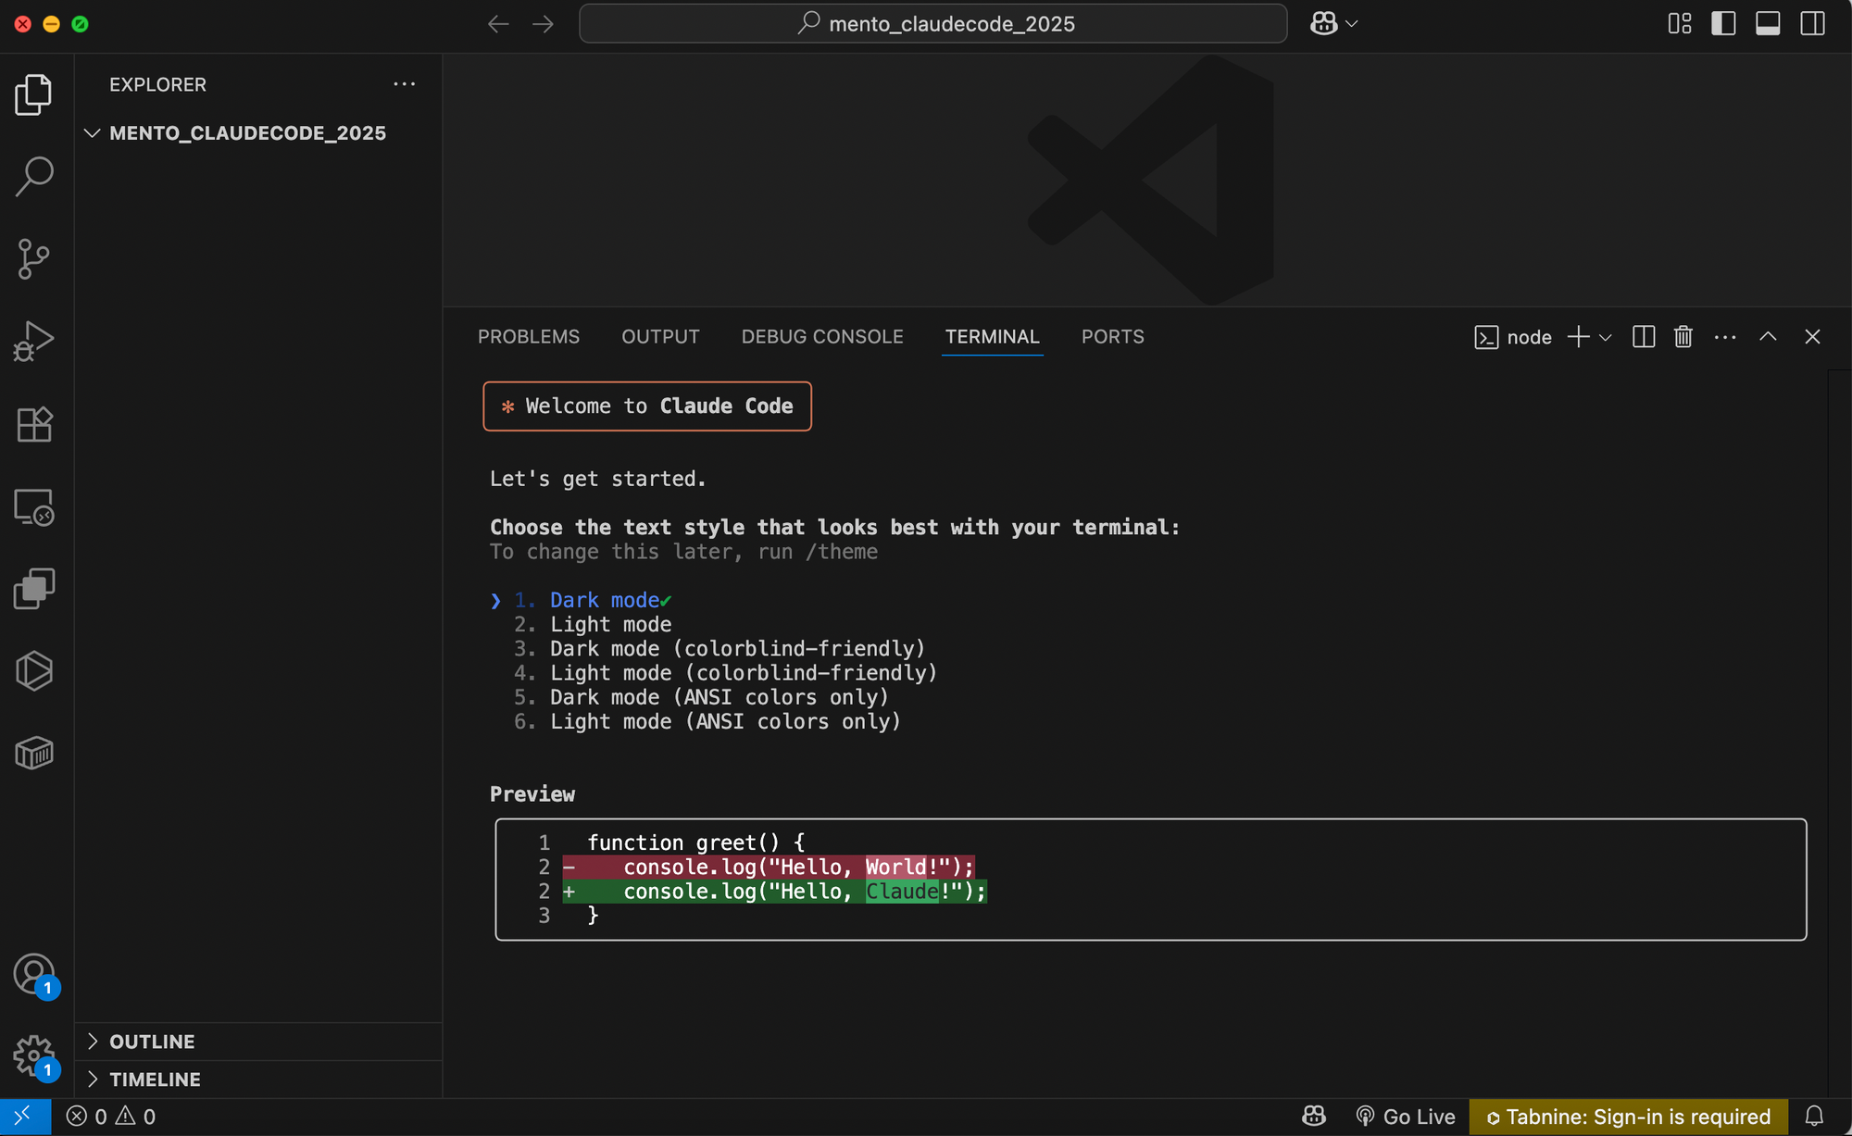Click Go Live in status bar

(1405, 1117)
